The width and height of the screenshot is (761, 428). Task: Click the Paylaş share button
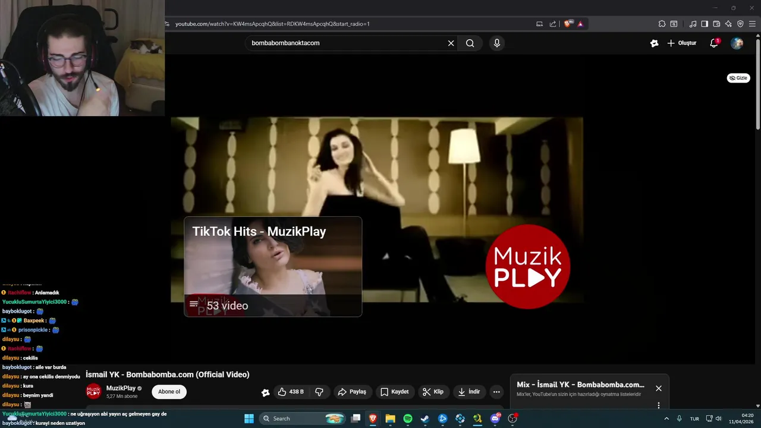click(x=352, y=392)
